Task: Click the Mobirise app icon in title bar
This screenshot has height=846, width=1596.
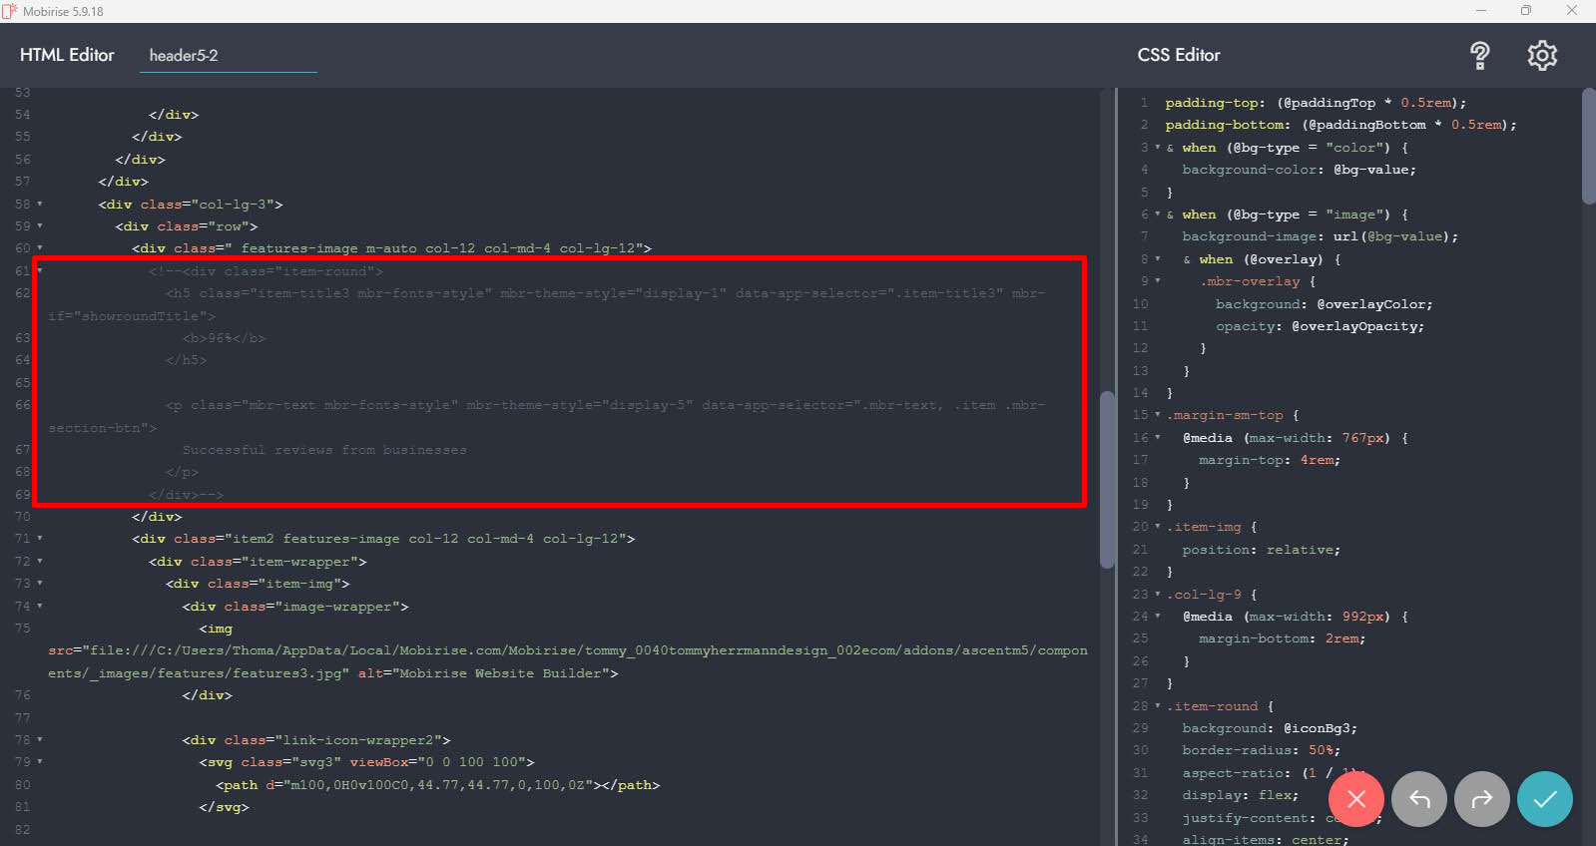Action: 10,11
